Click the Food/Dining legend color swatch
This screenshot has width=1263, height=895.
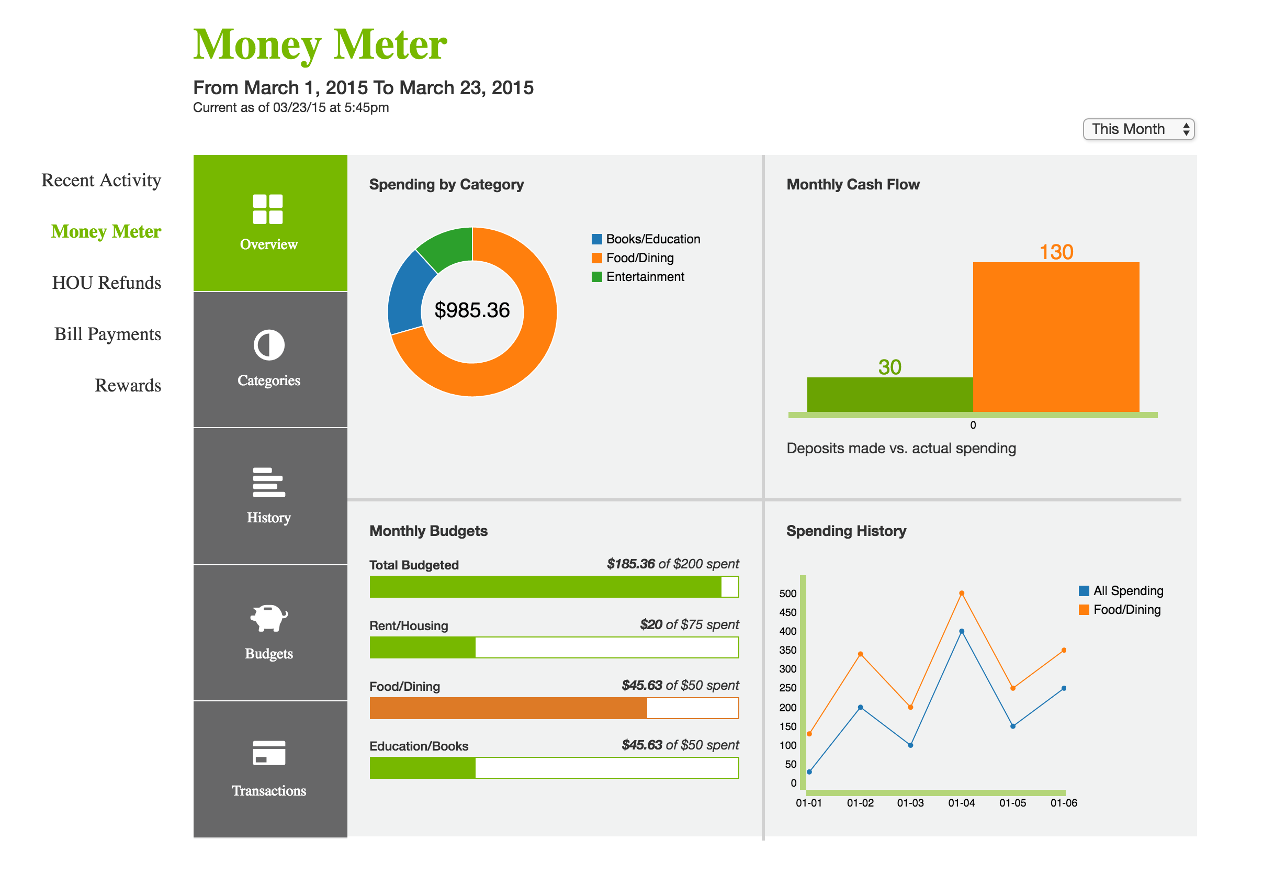click(596, 258)
